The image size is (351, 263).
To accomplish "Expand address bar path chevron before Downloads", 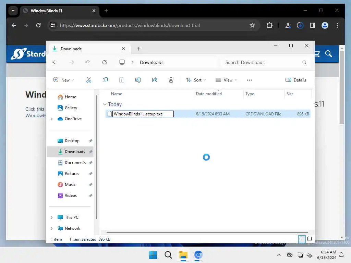I will pyautogui.click(x=132, y=62).
